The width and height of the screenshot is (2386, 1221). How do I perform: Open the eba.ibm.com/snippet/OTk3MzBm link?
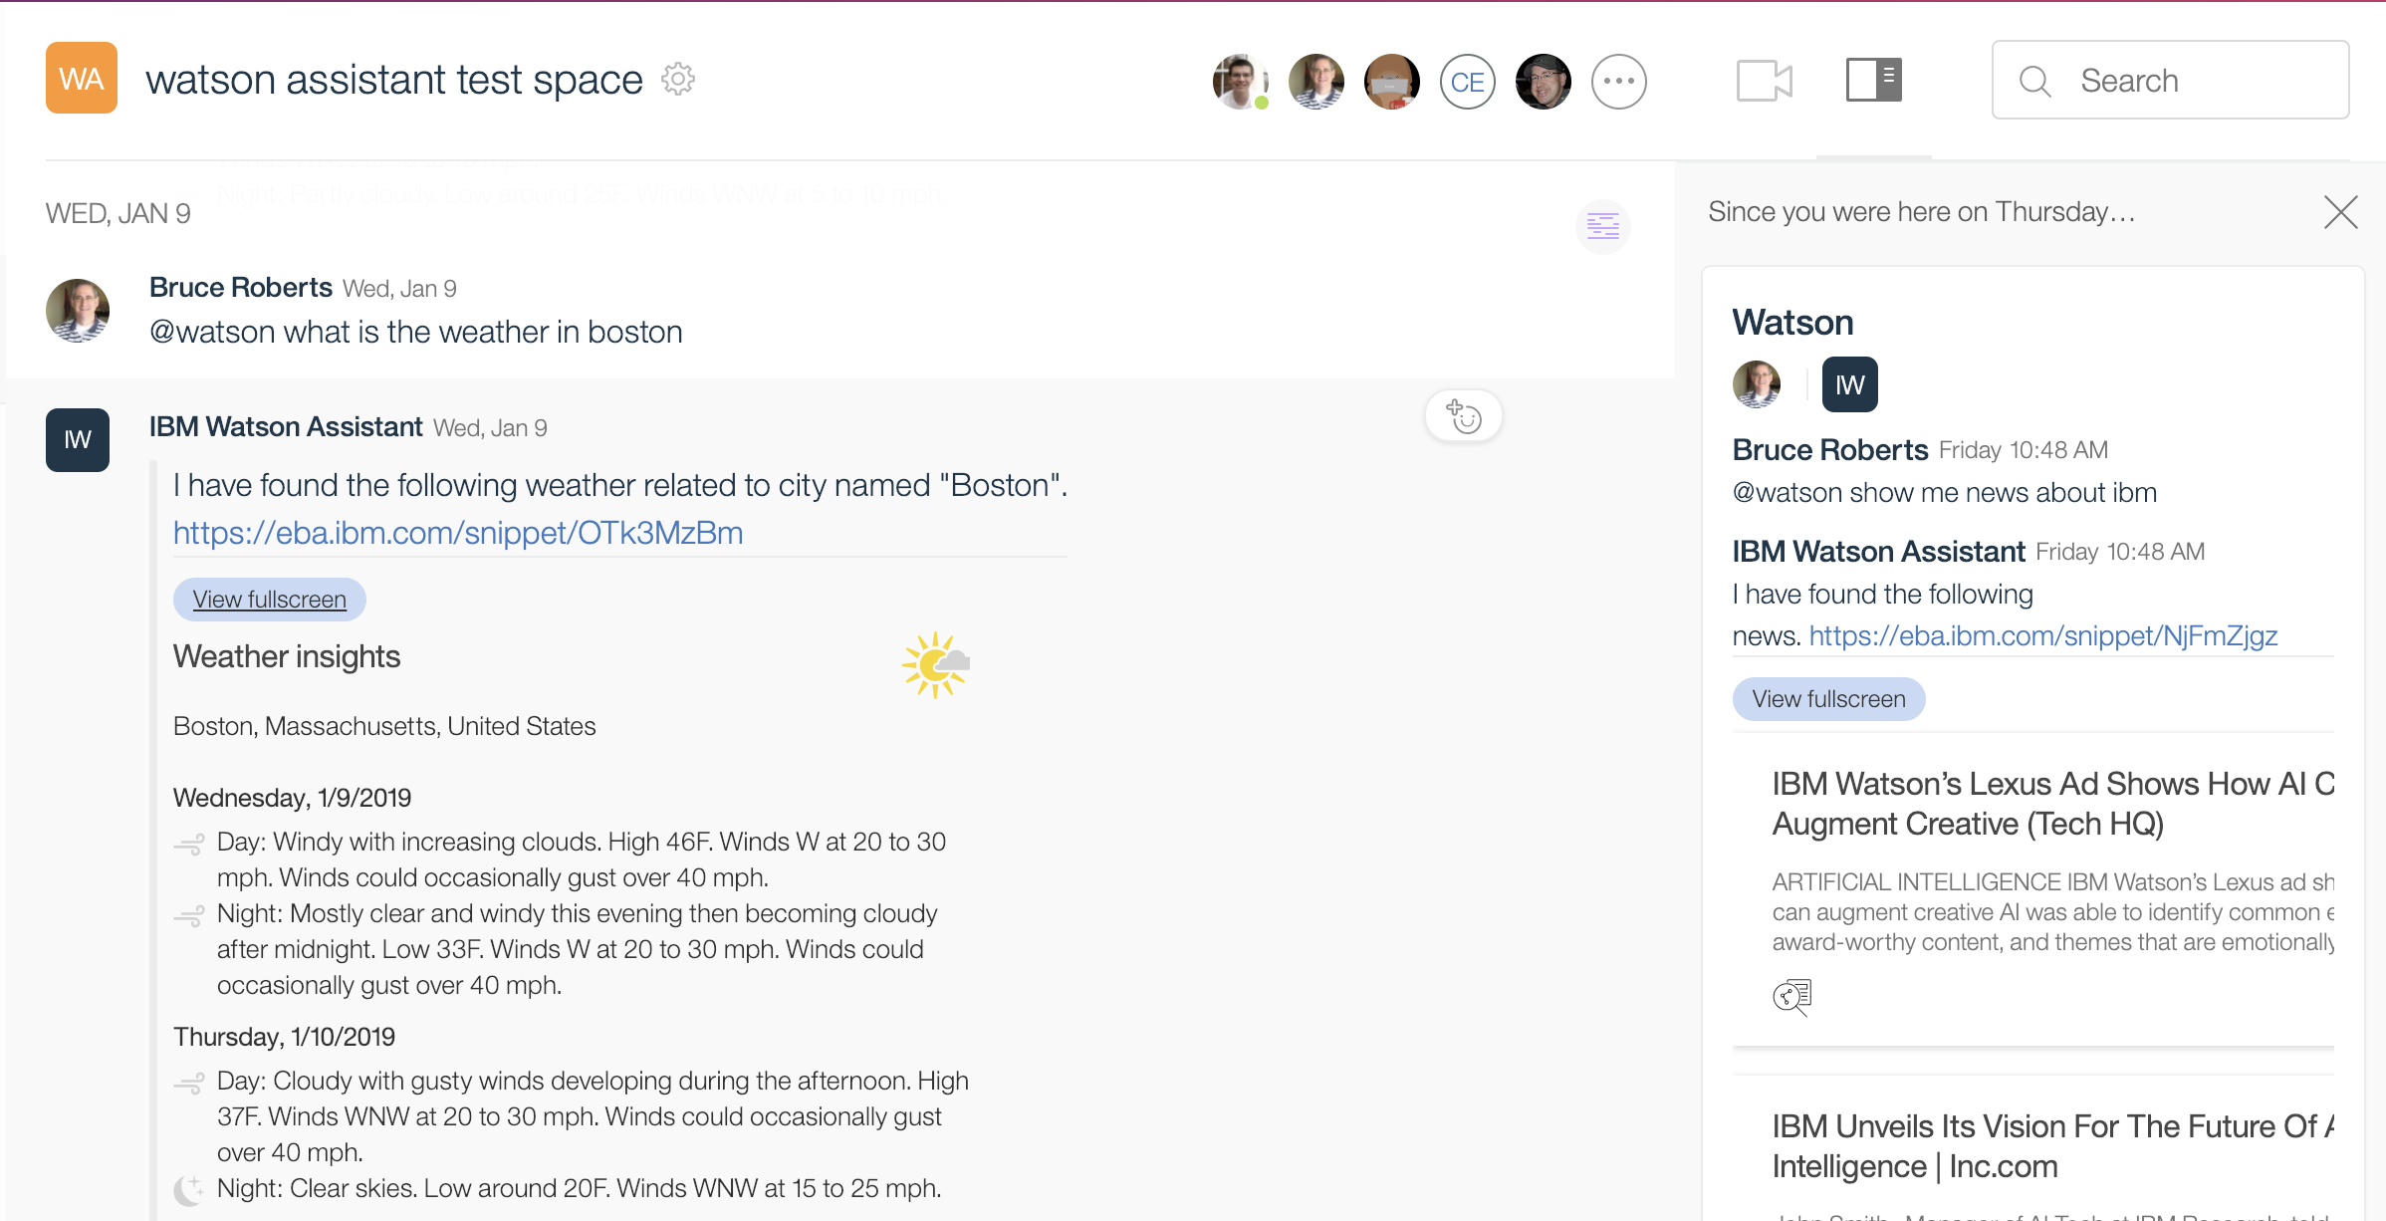tap(458, 533)
